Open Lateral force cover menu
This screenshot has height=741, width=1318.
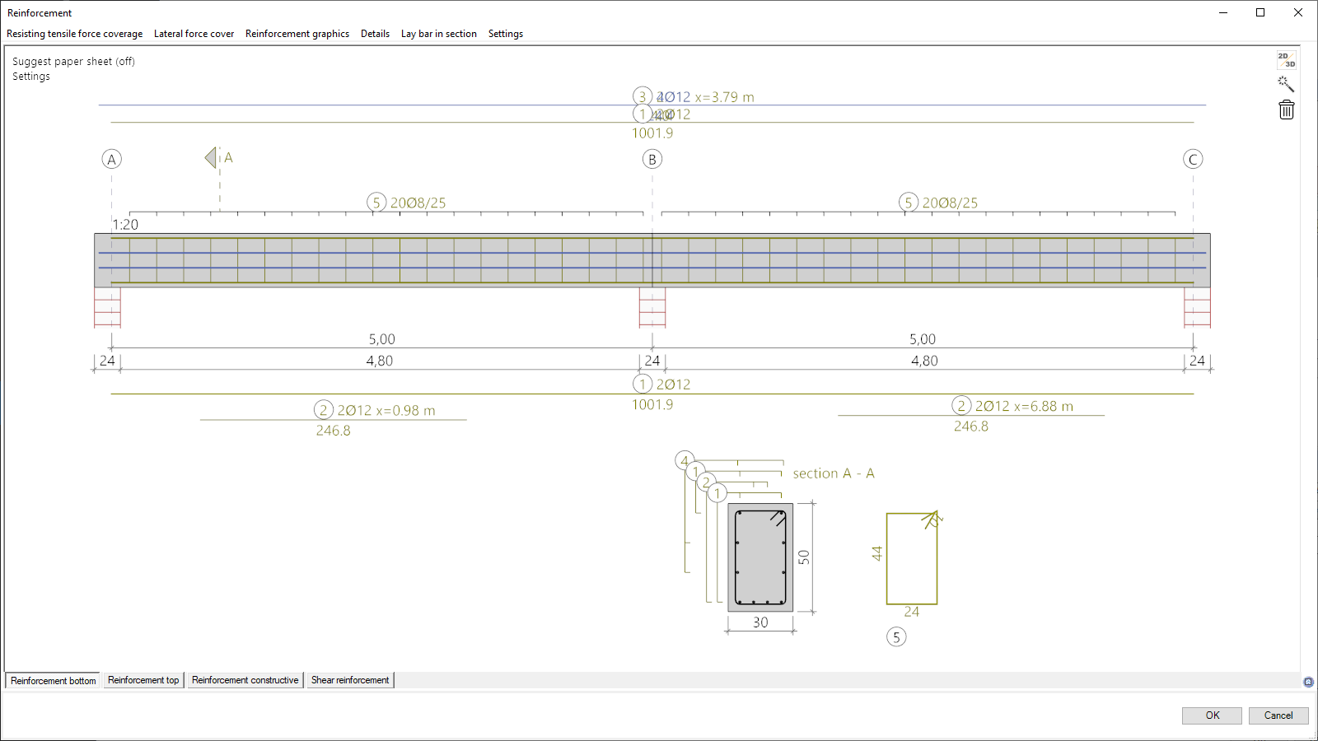tap(194, 34)
